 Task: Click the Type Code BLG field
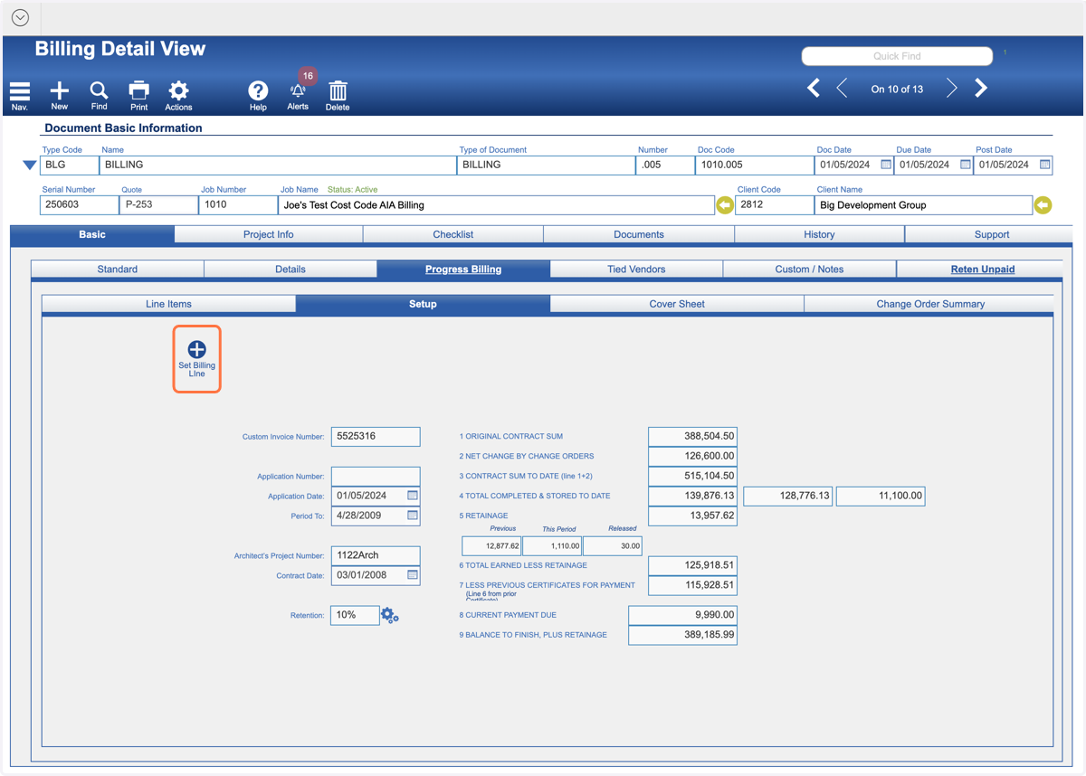70,166
